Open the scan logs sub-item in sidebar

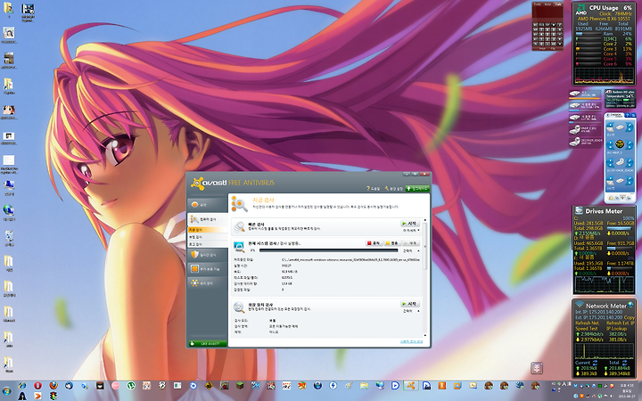(208, 244)
